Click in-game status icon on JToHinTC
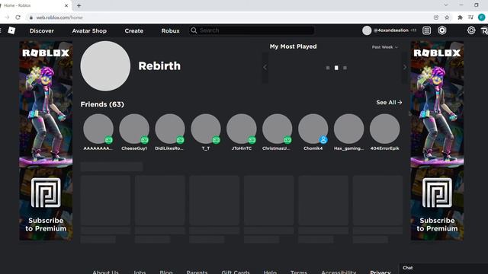 click(252, 140)
